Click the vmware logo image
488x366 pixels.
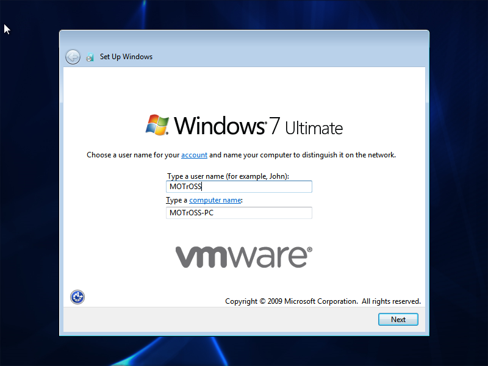pos(244,257)
